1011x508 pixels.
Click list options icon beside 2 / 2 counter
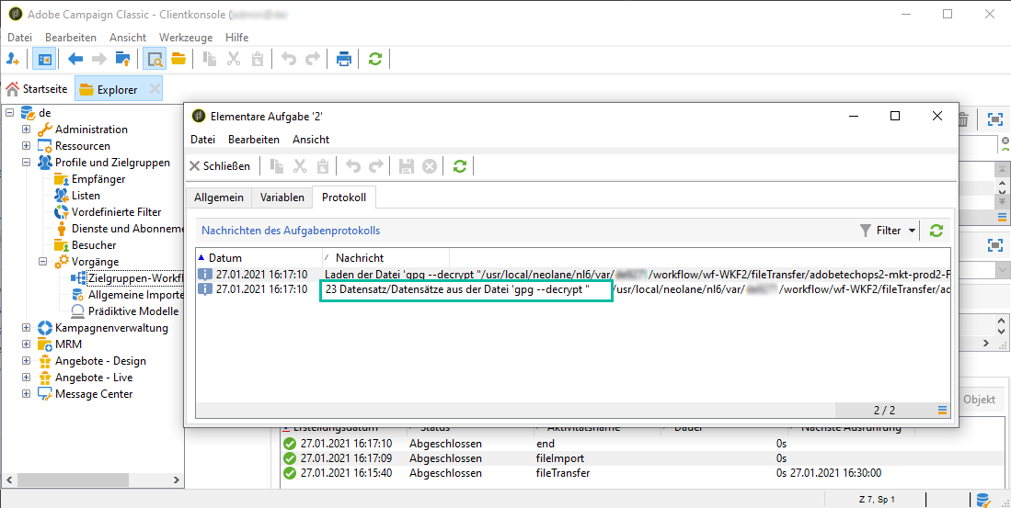[x=942, y=410]
